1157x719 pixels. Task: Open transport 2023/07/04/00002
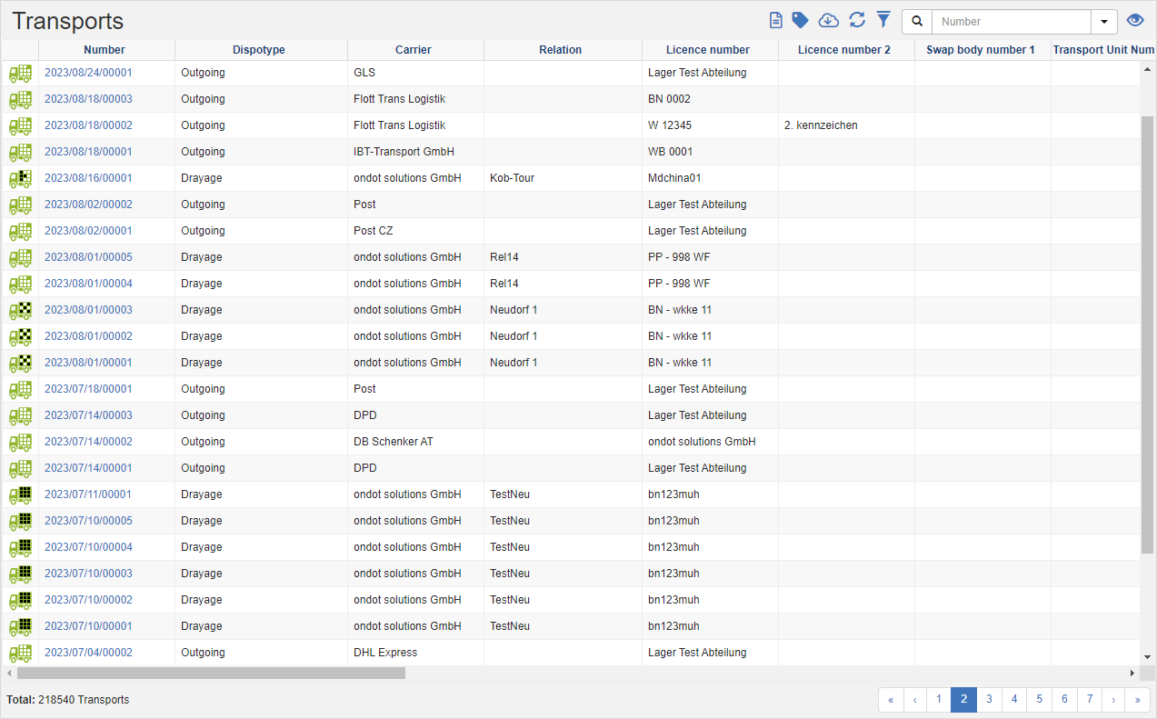coord(88,652)
